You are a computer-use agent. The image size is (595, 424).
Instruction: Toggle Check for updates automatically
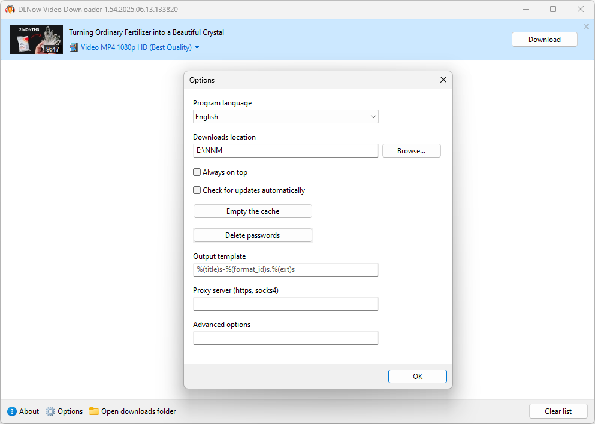pos(197,190)
